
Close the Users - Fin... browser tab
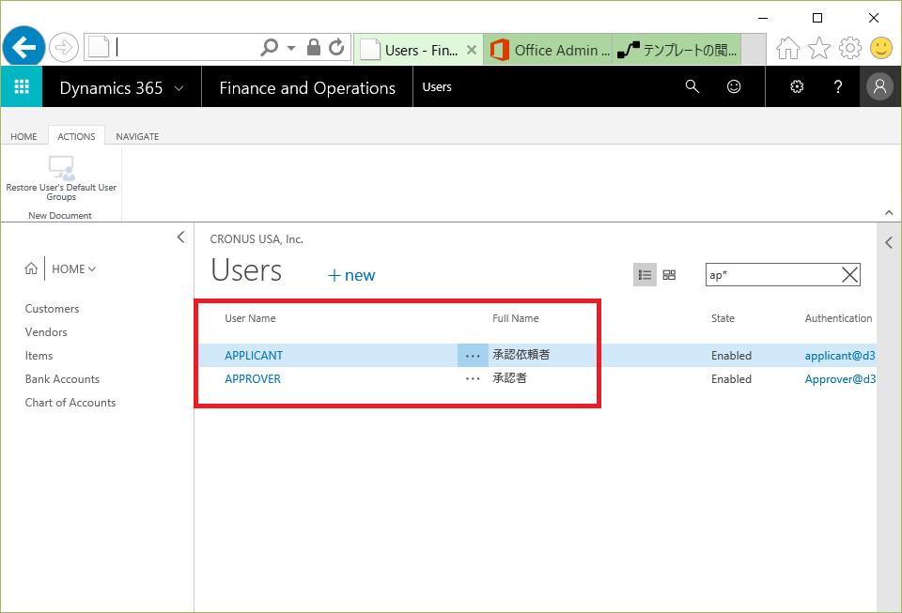coord(472,50)
